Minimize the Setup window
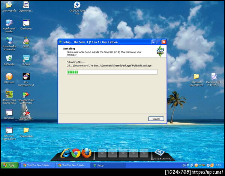The image size is (225, 176). pyautogui.click(x=153, y=42)
